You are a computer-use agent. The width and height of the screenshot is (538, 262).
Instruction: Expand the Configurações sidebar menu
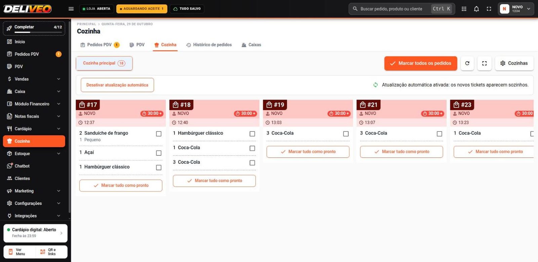(34, 203)
